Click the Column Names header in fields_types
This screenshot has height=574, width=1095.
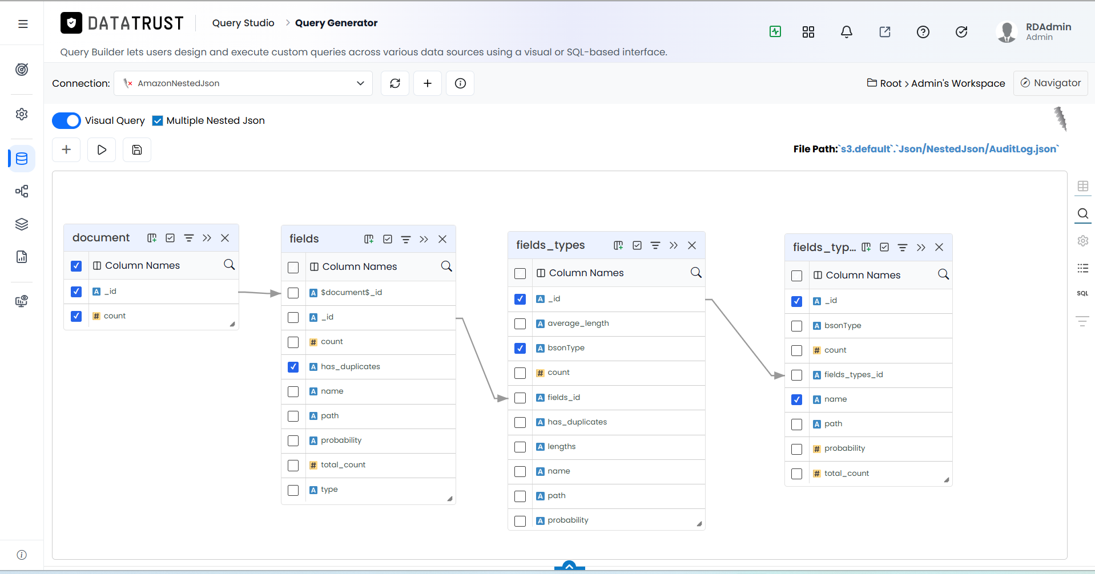coord(586,273)
